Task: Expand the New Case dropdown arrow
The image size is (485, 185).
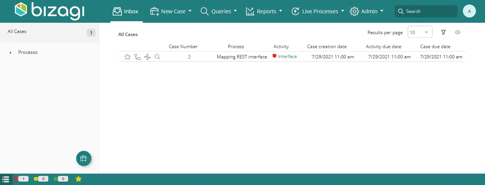Action: (190, 11)
